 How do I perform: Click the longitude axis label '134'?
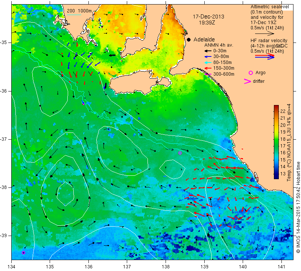(12, 267)
